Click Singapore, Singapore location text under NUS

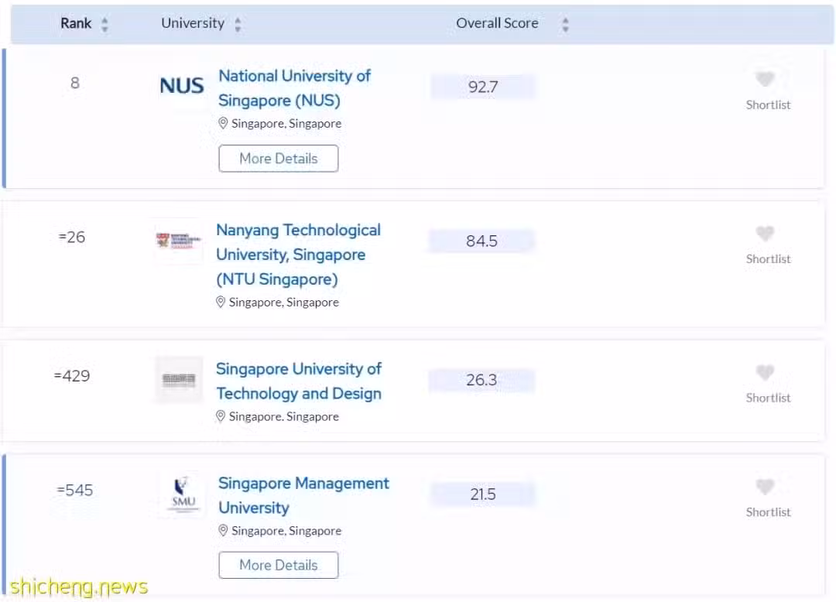[x=286, y=124]
